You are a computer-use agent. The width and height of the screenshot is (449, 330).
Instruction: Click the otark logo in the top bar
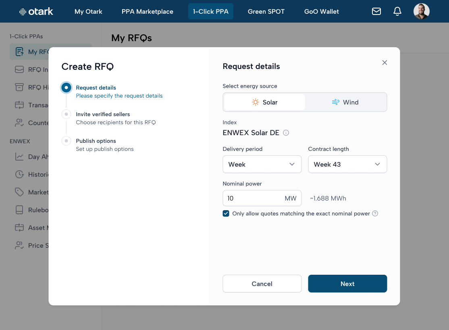click(x=35, y=11)
